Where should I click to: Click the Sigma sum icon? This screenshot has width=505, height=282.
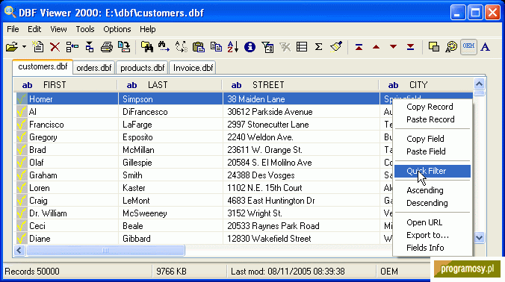click(318, 47)
